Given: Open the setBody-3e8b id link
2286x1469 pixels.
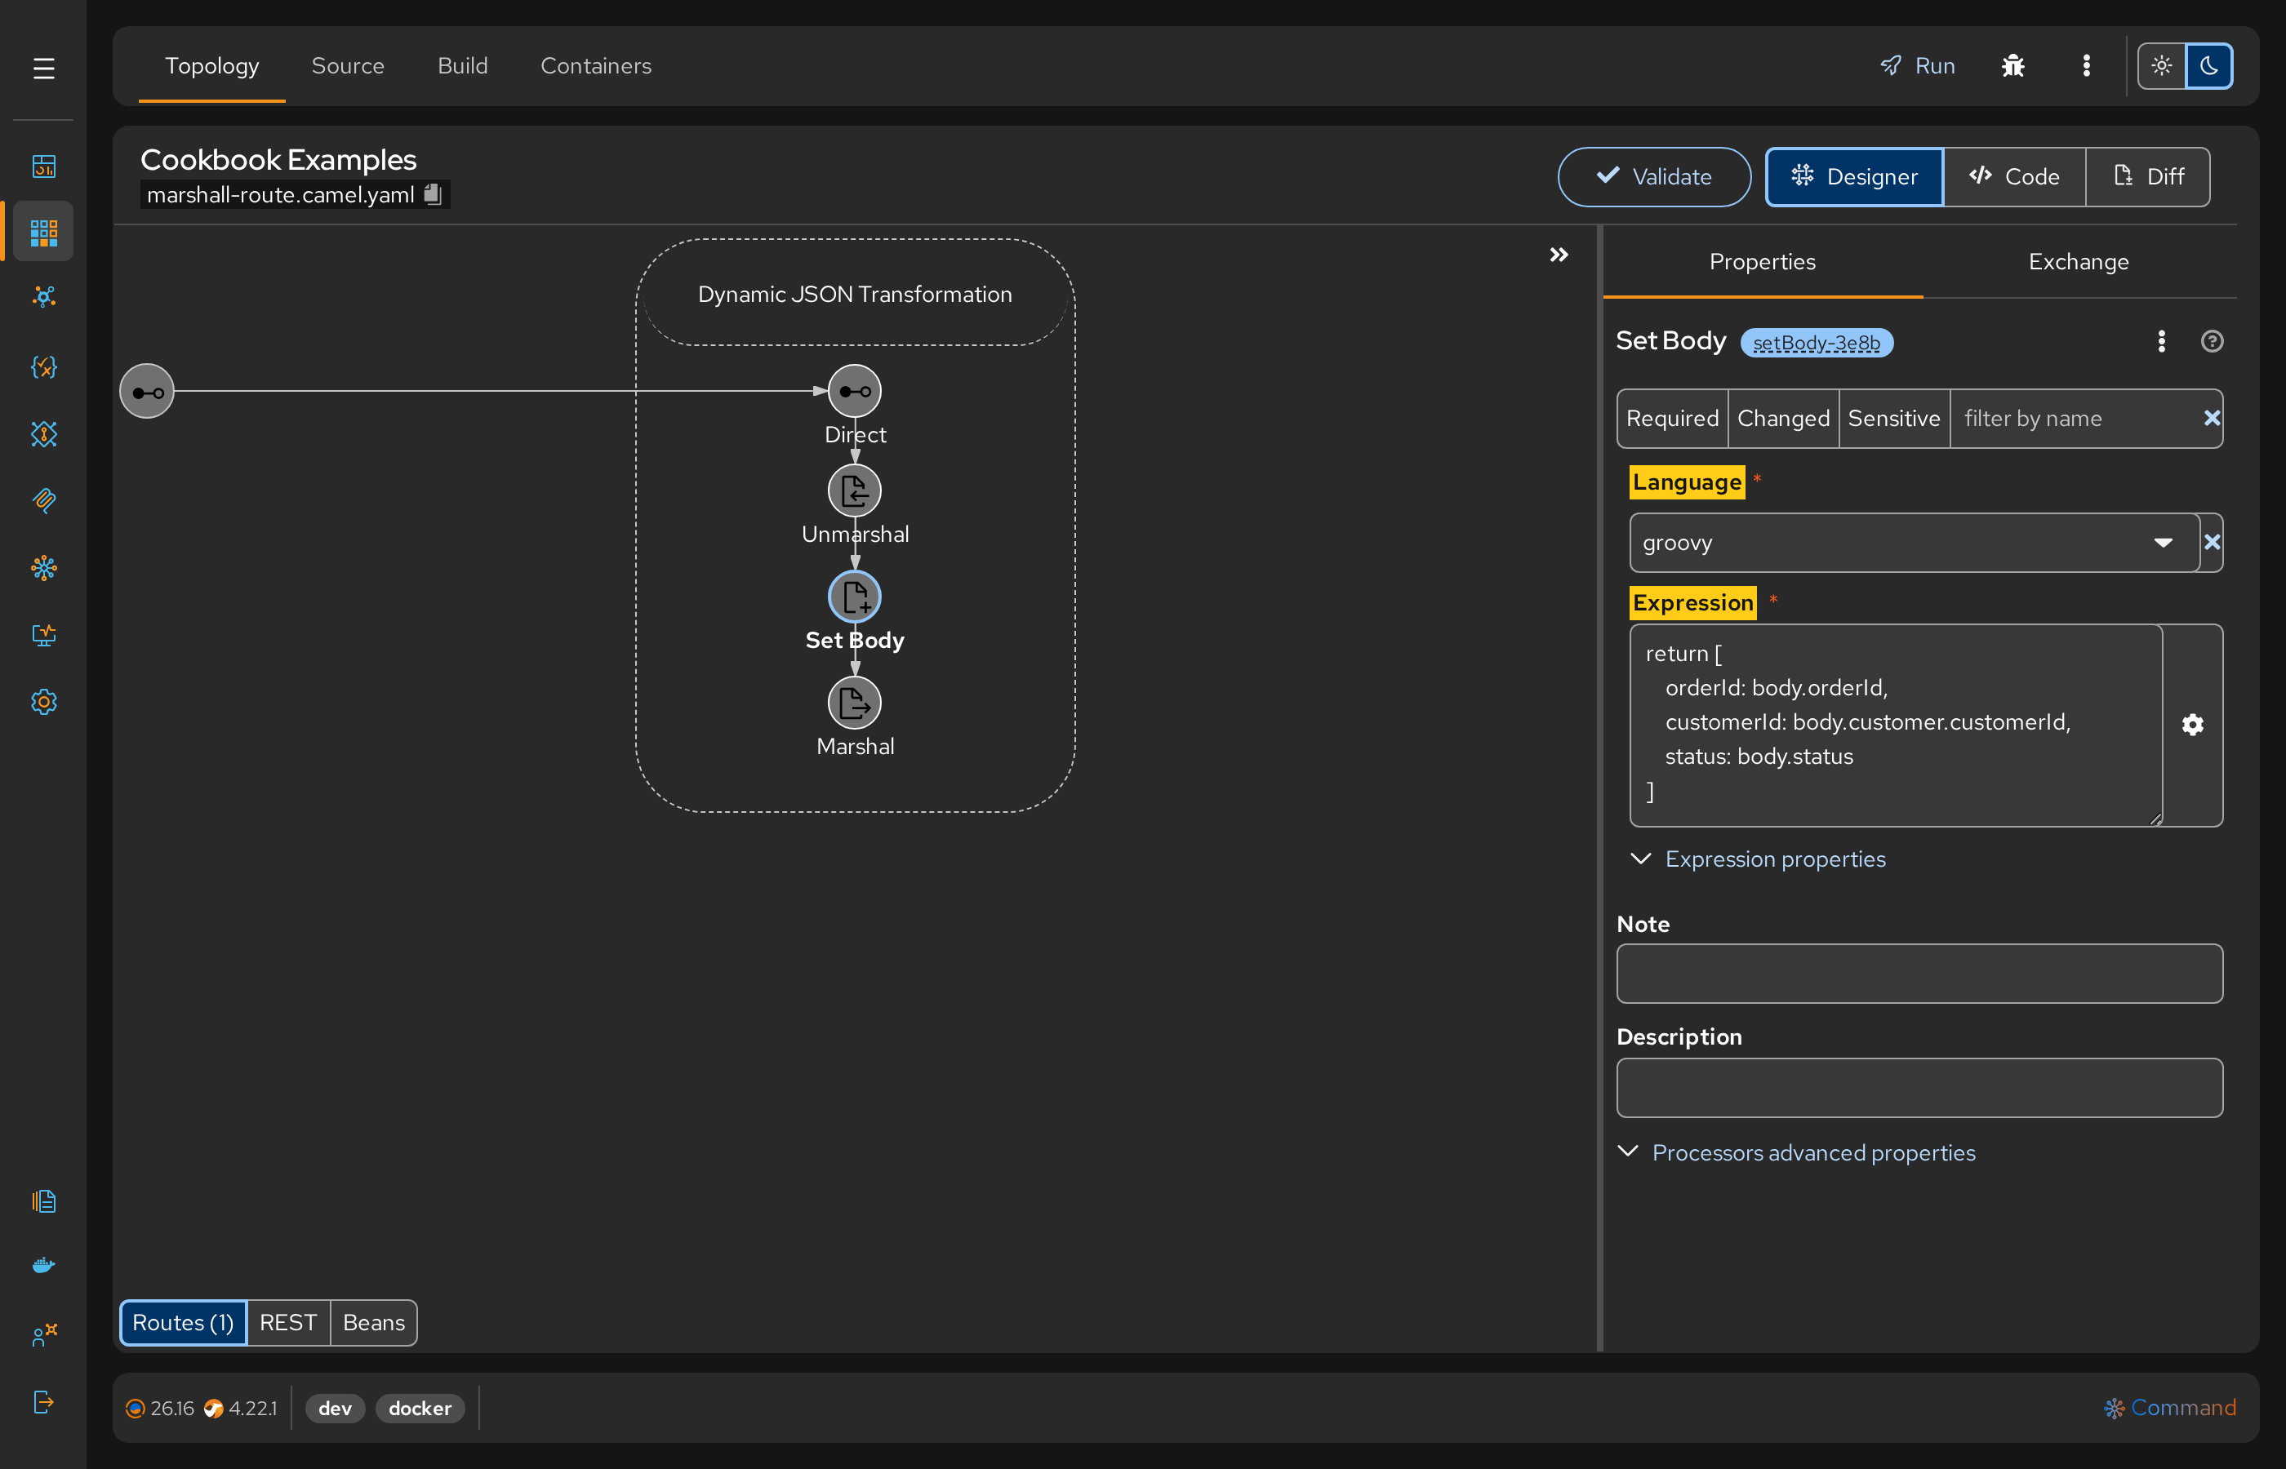Looking at the screenshot, I should pyautogui.click(x=1816, y=343).
